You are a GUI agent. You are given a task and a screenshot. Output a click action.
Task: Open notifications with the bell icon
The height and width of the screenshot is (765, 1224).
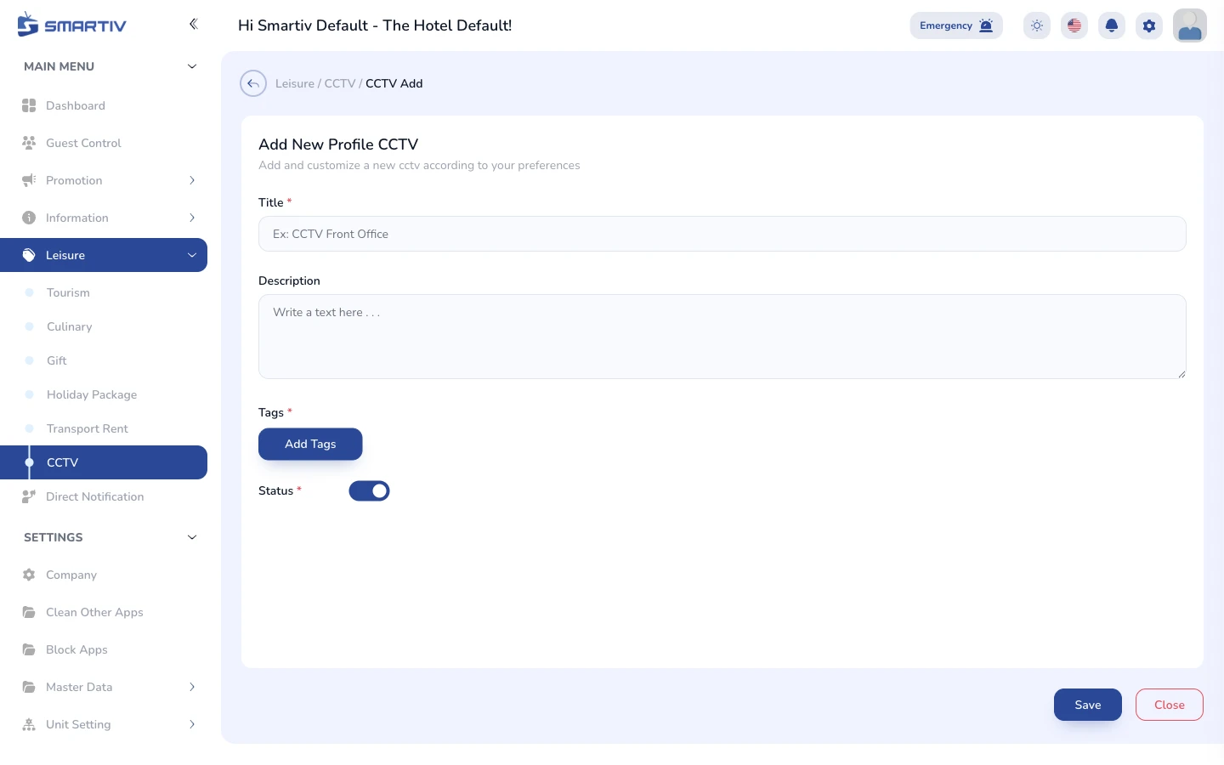pyautogui.click(x=1112, y=25)
